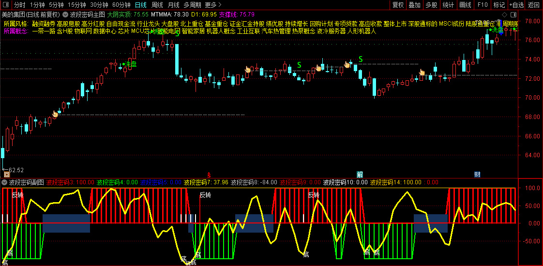
Task: Click 波段密码9: 0.00 indicator value
Action: pyautogui.click(x=300, y=182)
